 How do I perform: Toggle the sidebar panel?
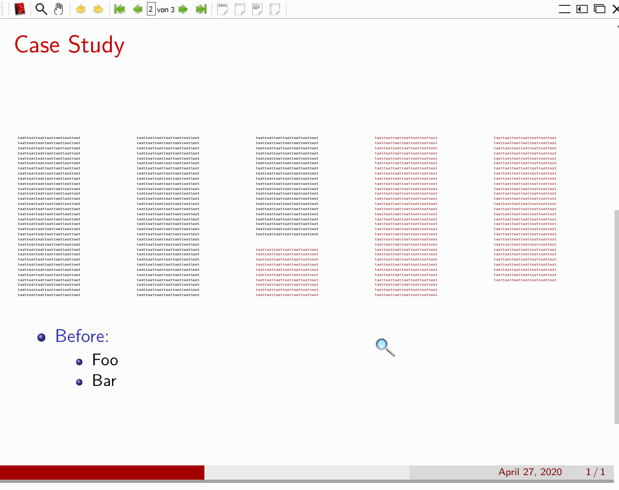[581, 9]
